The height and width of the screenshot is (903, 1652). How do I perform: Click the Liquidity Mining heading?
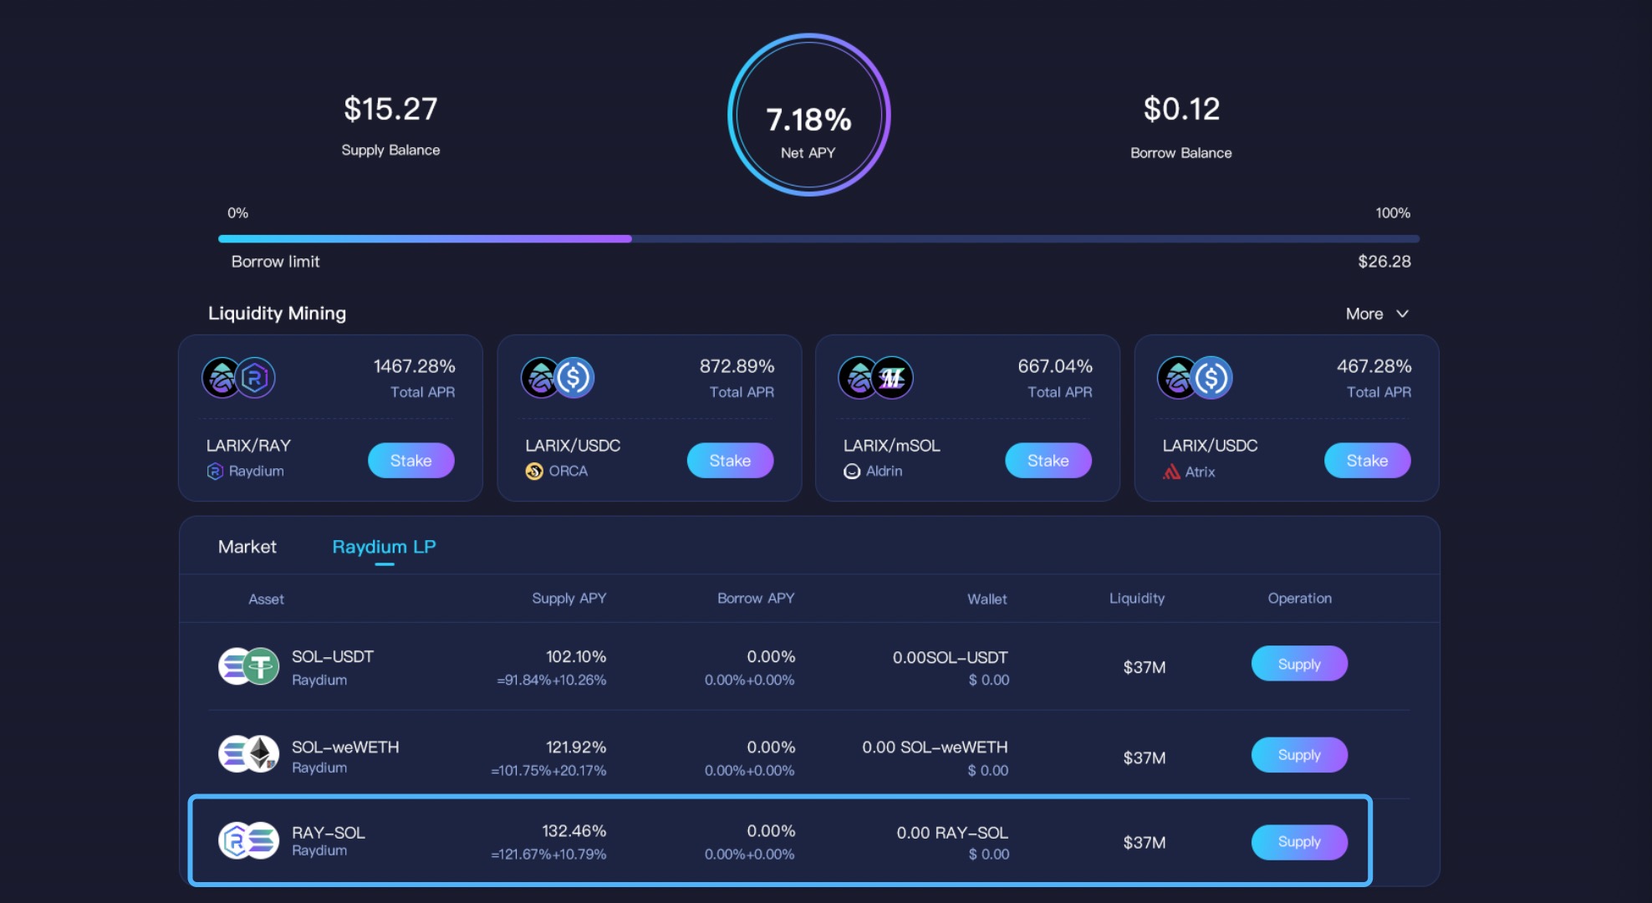[277, 314]
